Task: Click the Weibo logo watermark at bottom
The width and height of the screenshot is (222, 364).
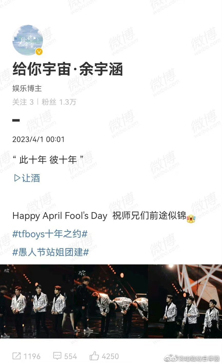Action: click(x=172, y=358)
